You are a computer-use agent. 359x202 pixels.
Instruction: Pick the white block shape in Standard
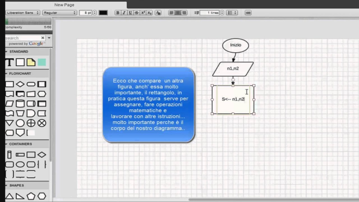pos(20,62)
